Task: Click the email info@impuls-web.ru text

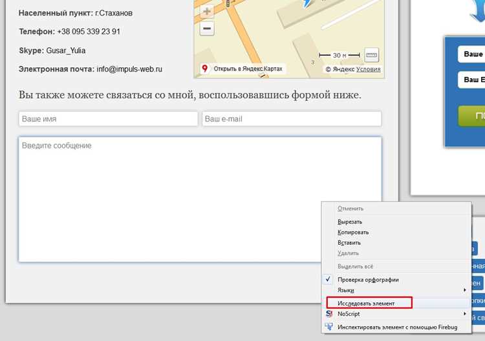Action: [x=129, y=69]
